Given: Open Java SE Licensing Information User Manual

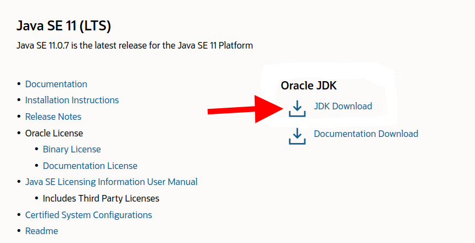Looking at the screenshot, I should 111,182.
